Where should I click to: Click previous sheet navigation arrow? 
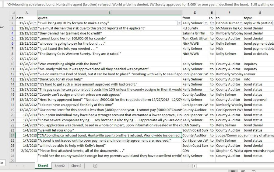(x=16, y=166)
